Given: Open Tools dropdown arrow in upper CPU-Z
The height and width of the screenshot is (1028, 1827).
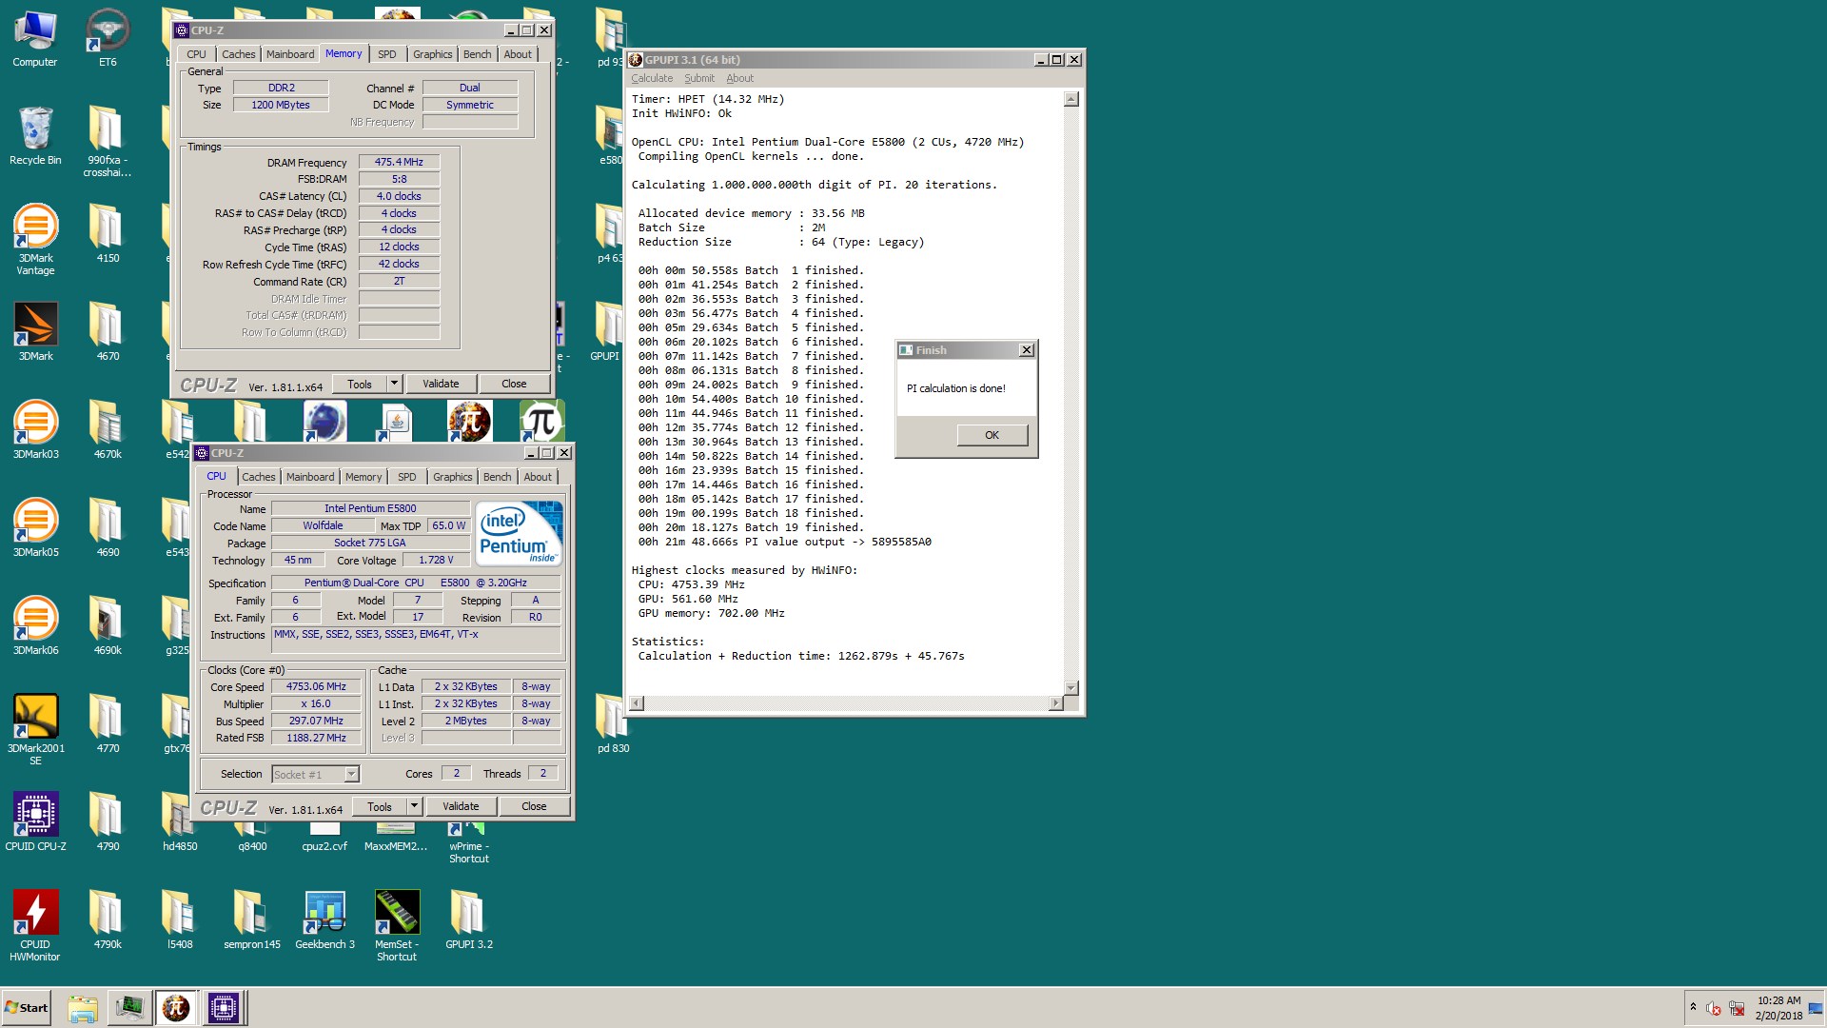Looking at the screenshot, I should [x=394, y=384].
